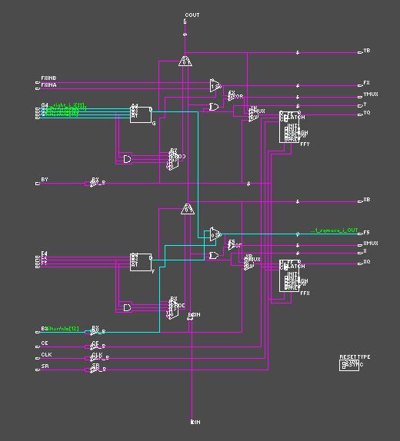Select the GXOR gate symbol

coord(232,97)
